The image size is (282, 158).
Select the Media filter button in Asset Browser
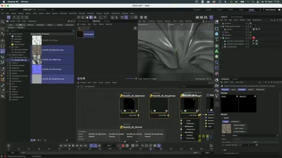pyautogui.click(x=50, y=25)
